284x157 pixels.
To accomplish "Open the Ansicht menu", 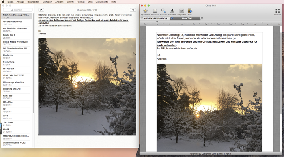I will point(59,2).
